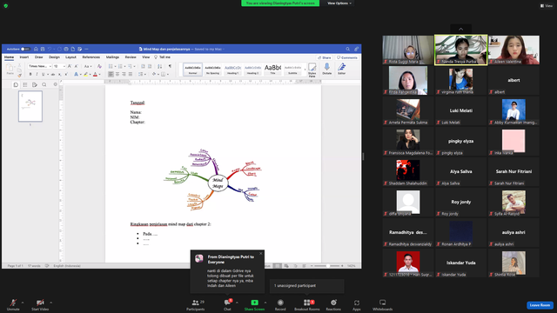
Task: Open the Draw ribbon tab
Action: tap(38, 57)
